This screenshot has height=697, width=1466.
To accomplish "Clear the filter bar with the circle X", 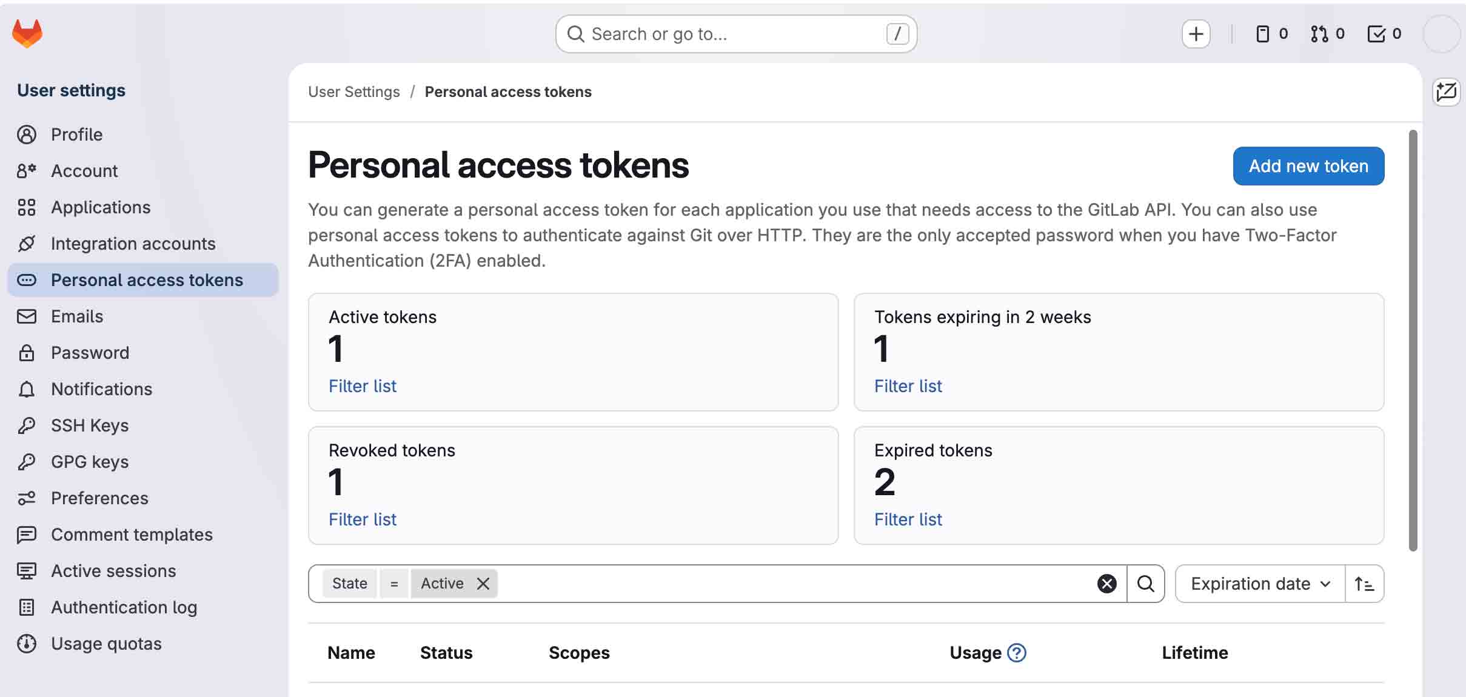I will [x=1106, y=583].
